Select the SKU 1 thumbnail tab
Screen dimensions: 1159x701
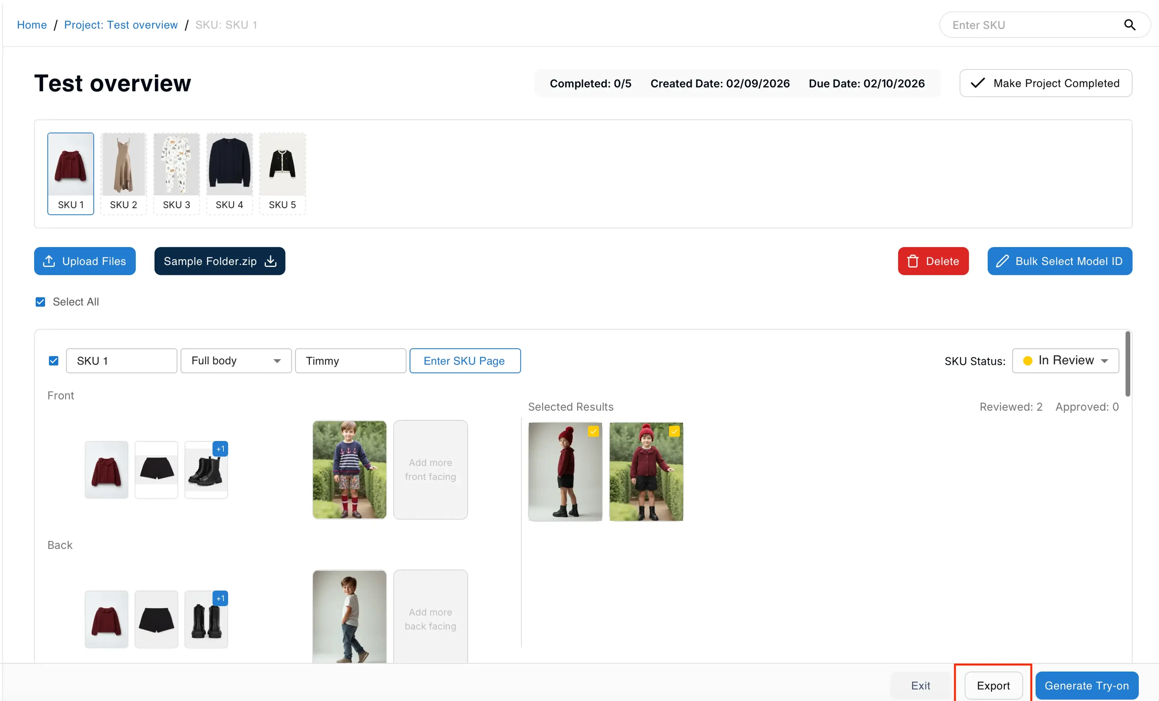pyautogui.click(x=71, y=174)
